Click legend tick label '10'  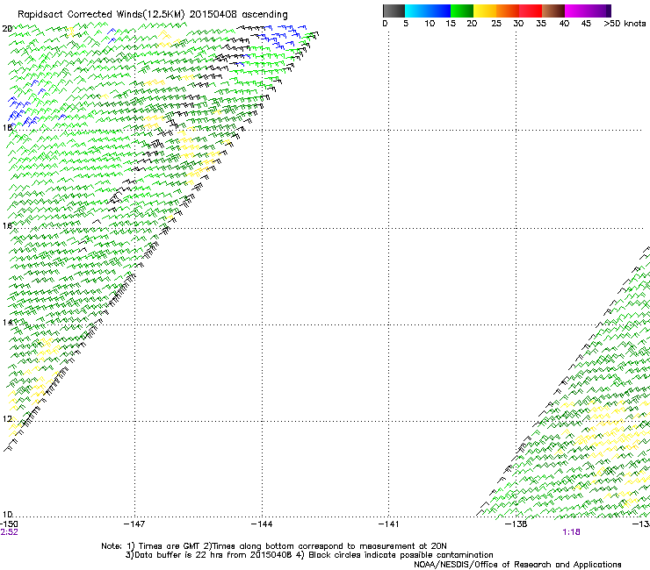430,24
